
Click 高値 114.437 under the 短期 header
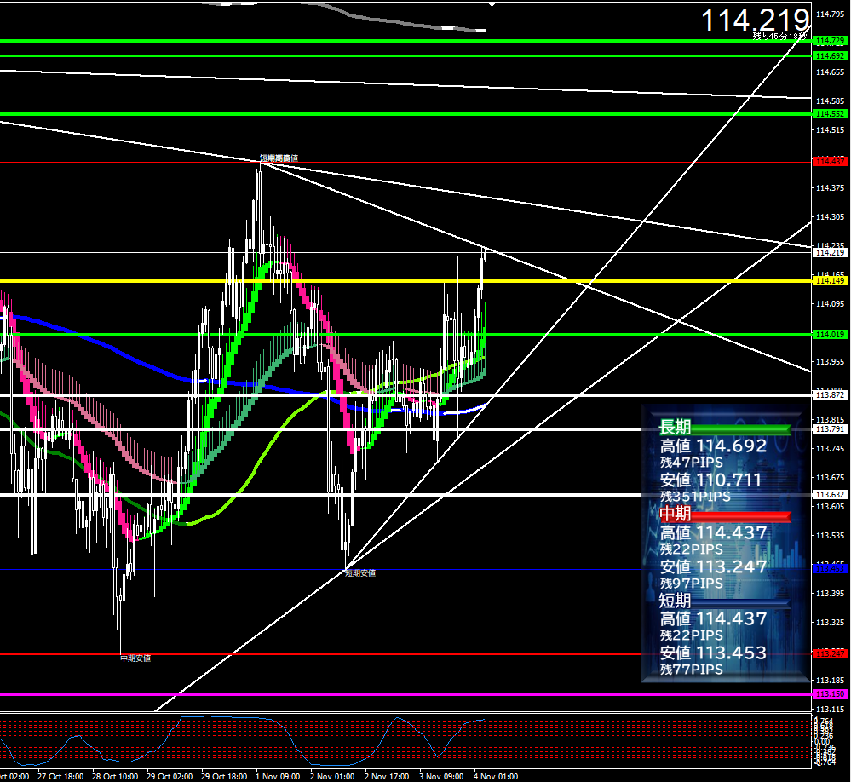(x=713, y=619)
